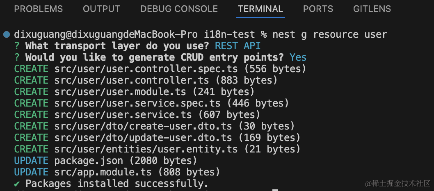Click the TERMINAL tab
The height and width of the screenshot is (191, 434).
coord(260,9)
